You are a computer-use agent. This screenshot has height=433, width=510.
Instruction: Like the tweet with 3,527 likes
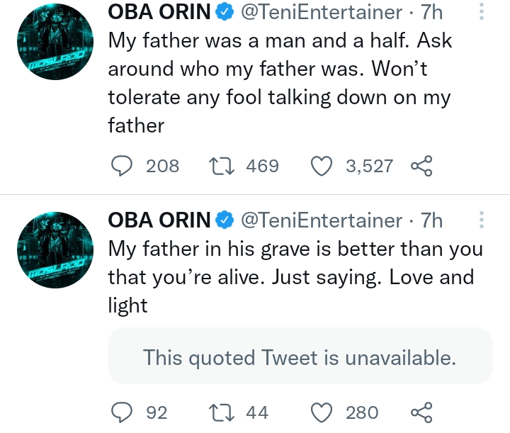point(322,167)
